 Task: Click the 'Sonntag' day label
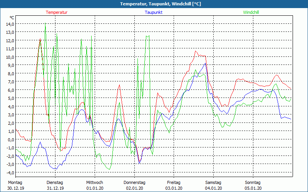click(253, 183)
